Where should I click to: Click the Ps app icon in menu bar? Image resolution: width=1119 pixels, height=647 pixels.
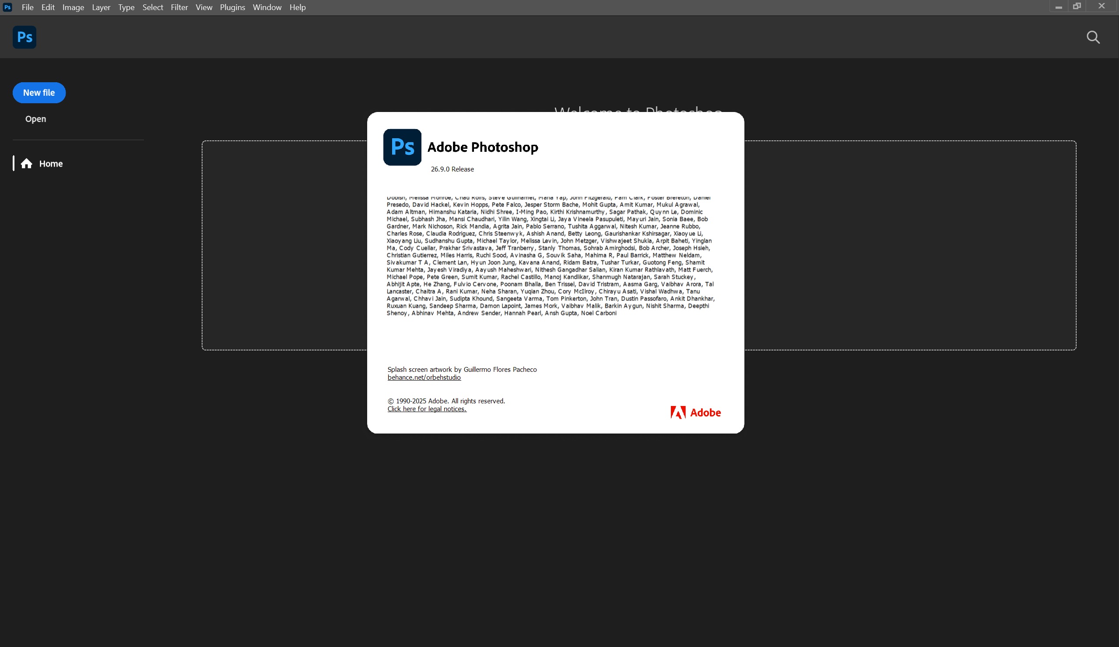[x=7, y=7]
